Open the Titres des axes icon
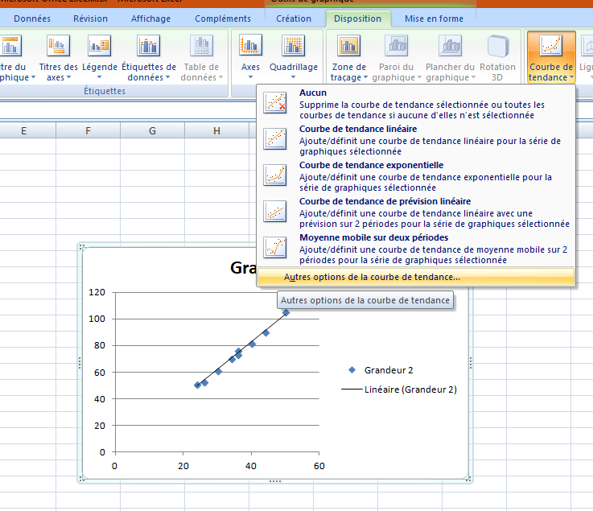This screenshot has width=593, height=511. pyautogui.click(x=58, y=46)
